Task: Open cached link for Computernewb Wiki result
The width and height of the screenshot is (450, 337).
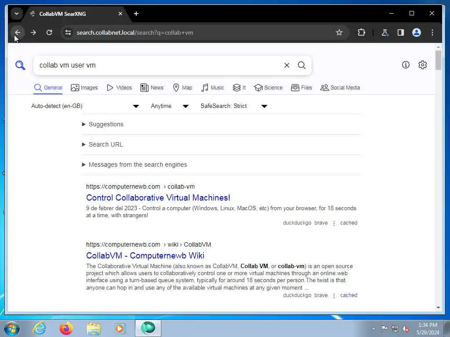Action: 348,295
